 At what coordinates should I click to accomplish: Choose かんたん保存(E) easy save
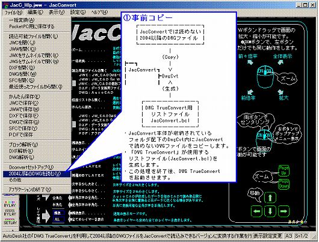37,97
